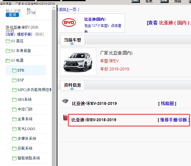191x166 pixels.
Task: Click folder icon next to 巡航系统
Action: [14, 148]
